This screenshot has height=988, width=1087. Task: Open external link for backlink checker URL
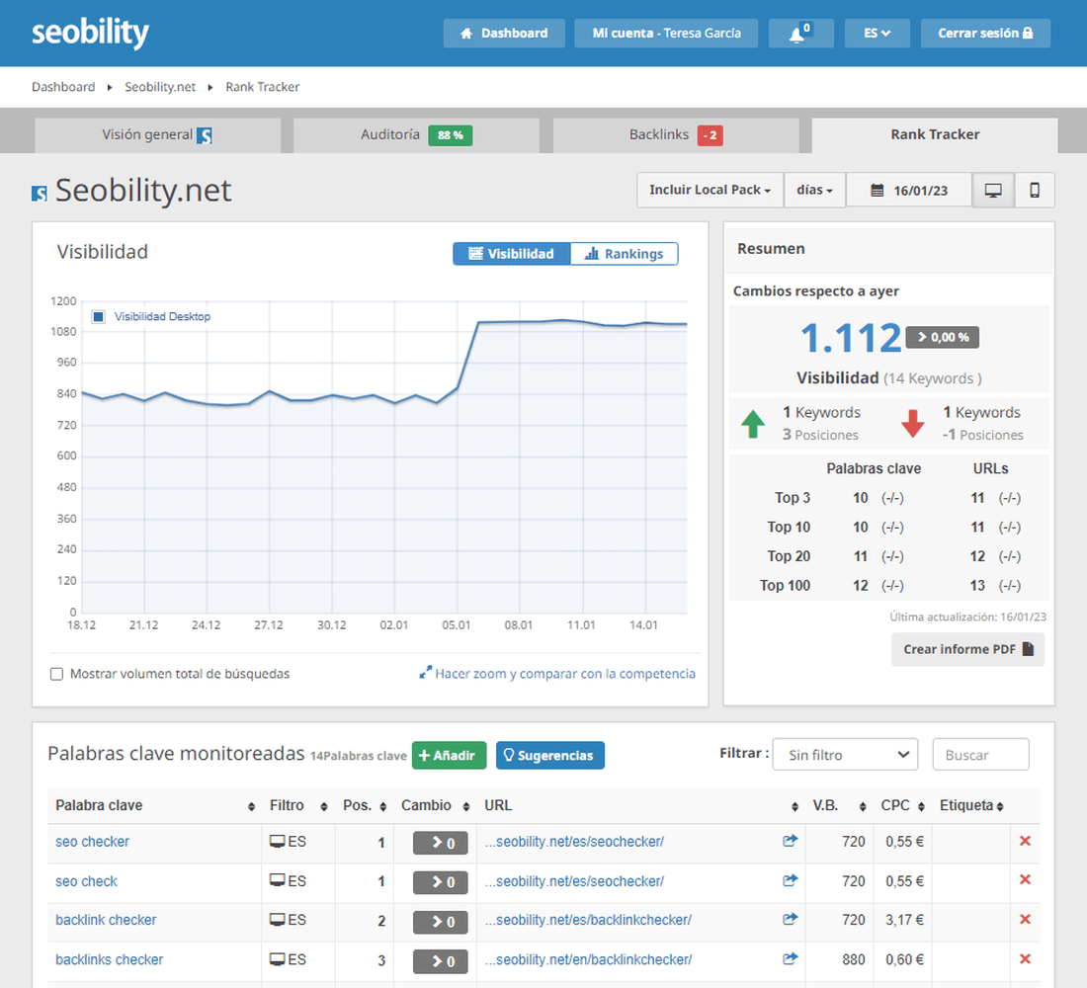790,920
